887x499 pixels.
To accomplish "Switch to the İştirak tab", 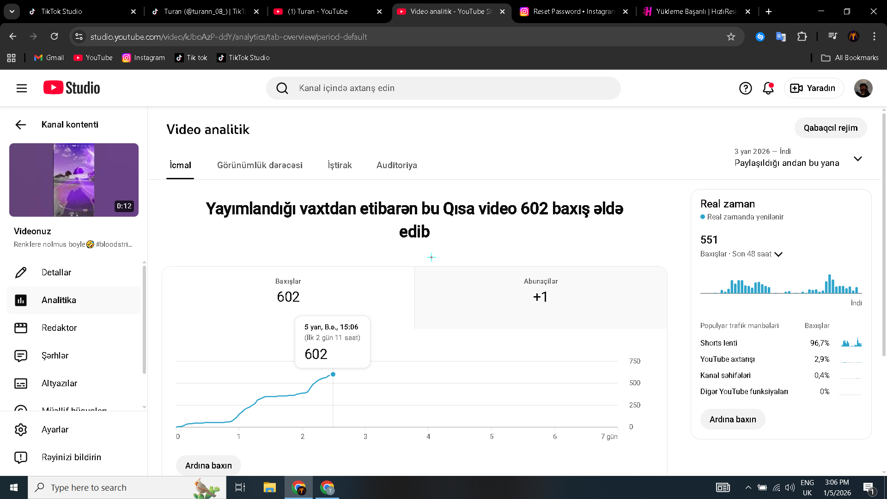I will [340, 165].
